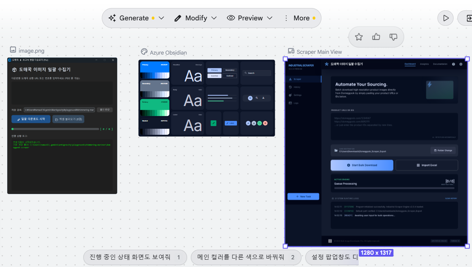The image size is (472, 267).
Task: Open the Preview dropdown menu
Action: (x=250, y=18)
